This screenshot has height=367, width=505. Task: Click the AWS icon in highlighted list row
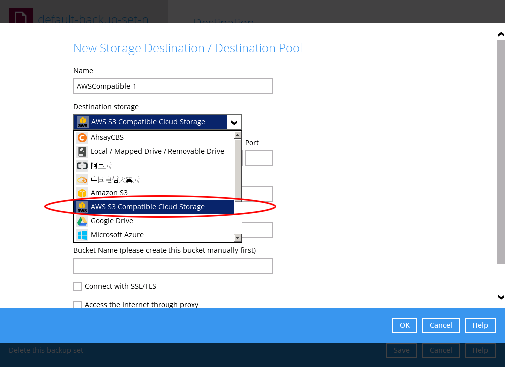82,207
